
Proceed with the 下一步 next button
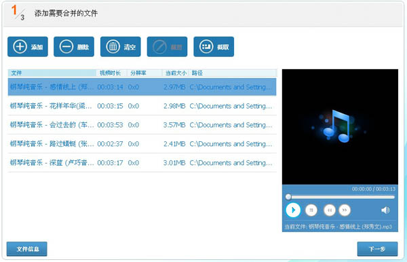coord(377,249)
